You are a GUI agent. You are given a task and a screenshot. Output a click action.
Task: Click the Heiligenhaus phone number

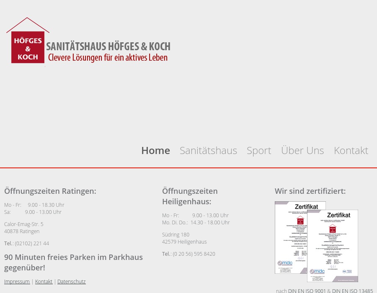[194, 254]
